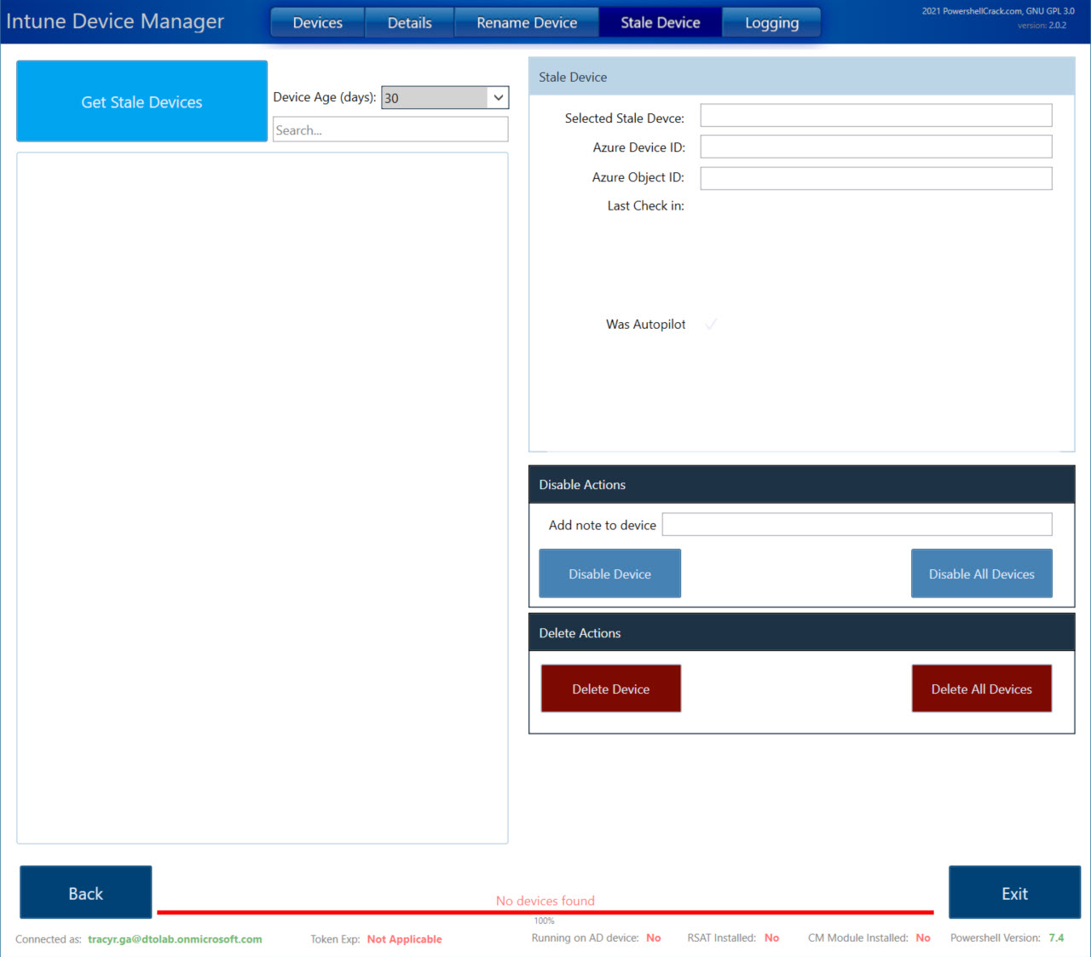Click the Get Stale Devices button

(141, 101)
